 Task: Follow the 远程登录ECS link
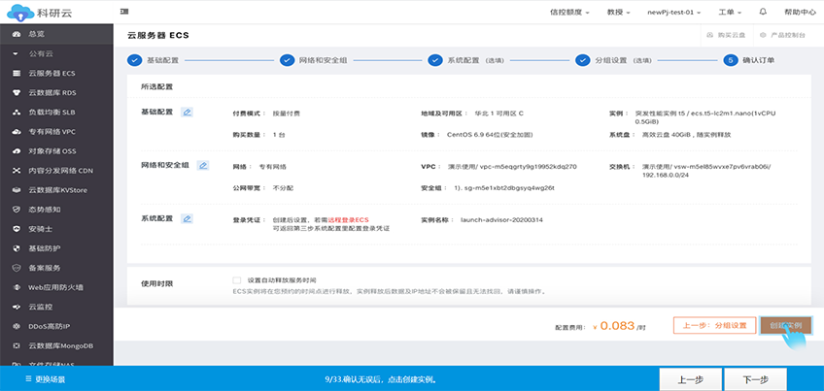(348, 220)
